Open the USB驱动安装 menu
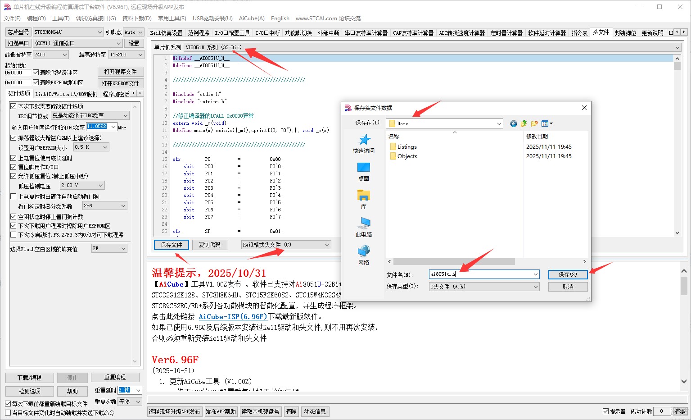Viewport: 691px width, 420px height. [212, 18]
